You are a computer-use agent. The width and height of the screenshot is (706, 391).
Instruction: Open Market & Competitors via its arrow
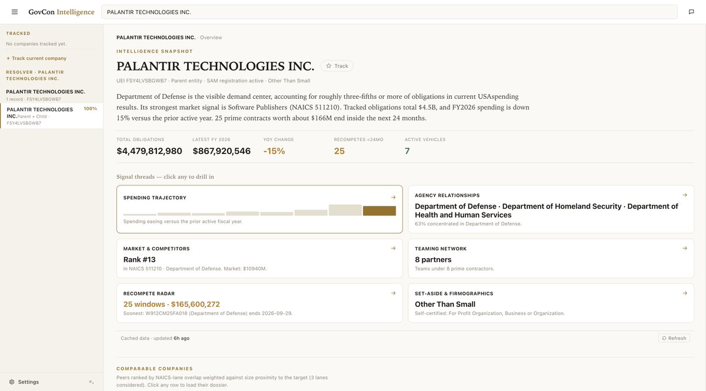click(393, 248)
